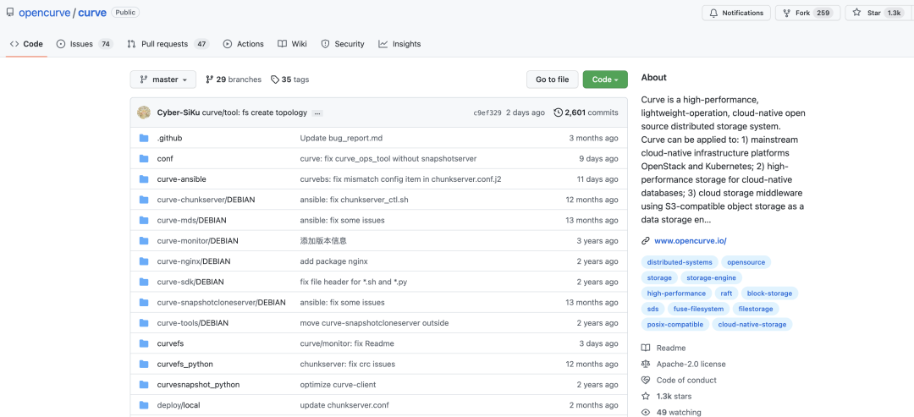
Task: Open the curve-monitor/DEBIAN folder name
Action: coord(197,240)
